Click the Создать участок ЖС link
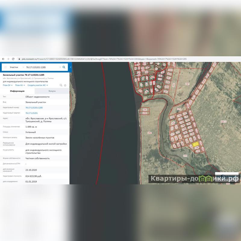This screenshot has height=241, width=241. (x=37, y=85)
